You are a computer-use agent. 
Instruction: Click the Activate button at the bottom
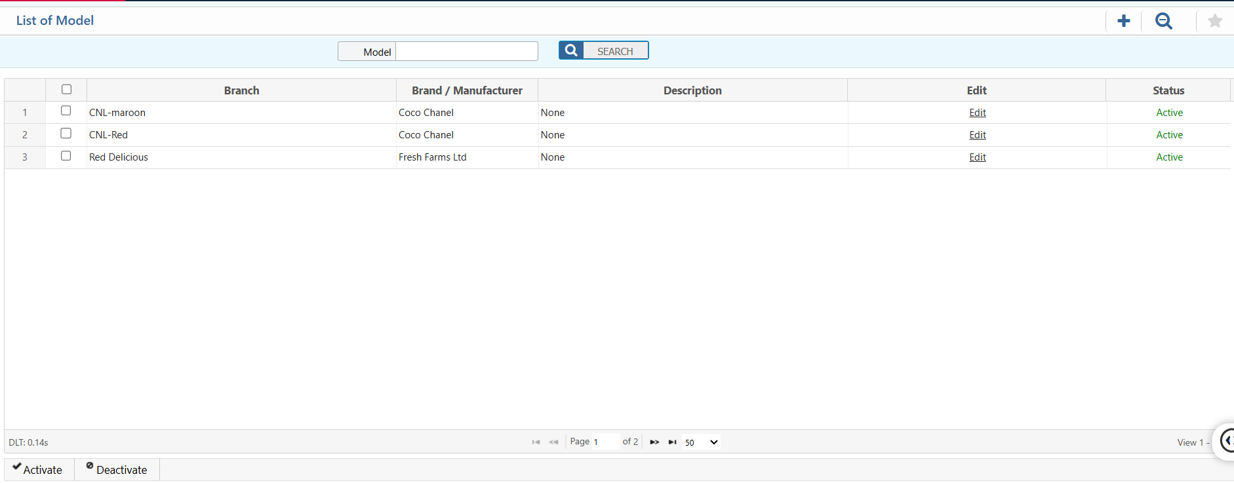tap(38, 469)
